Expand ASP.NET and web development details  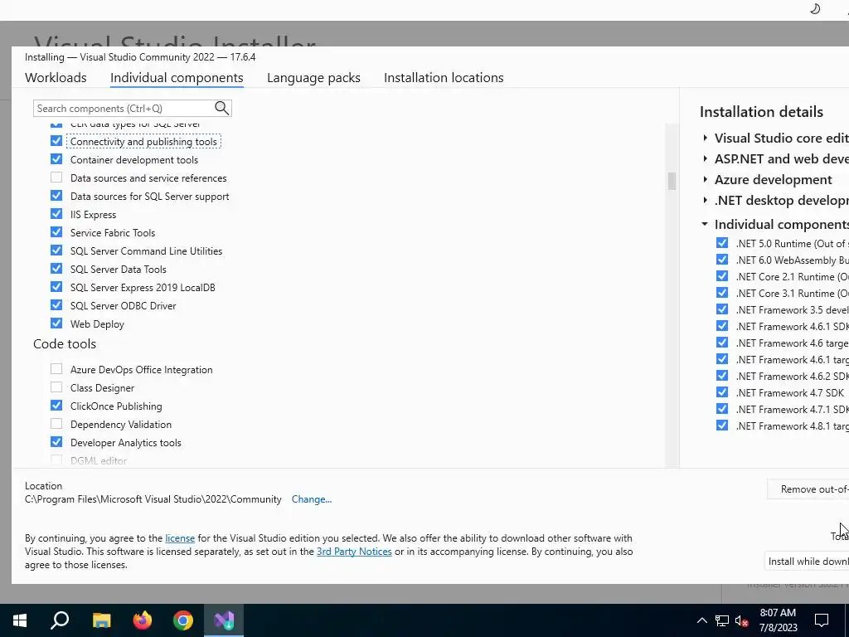coord(705,158)
